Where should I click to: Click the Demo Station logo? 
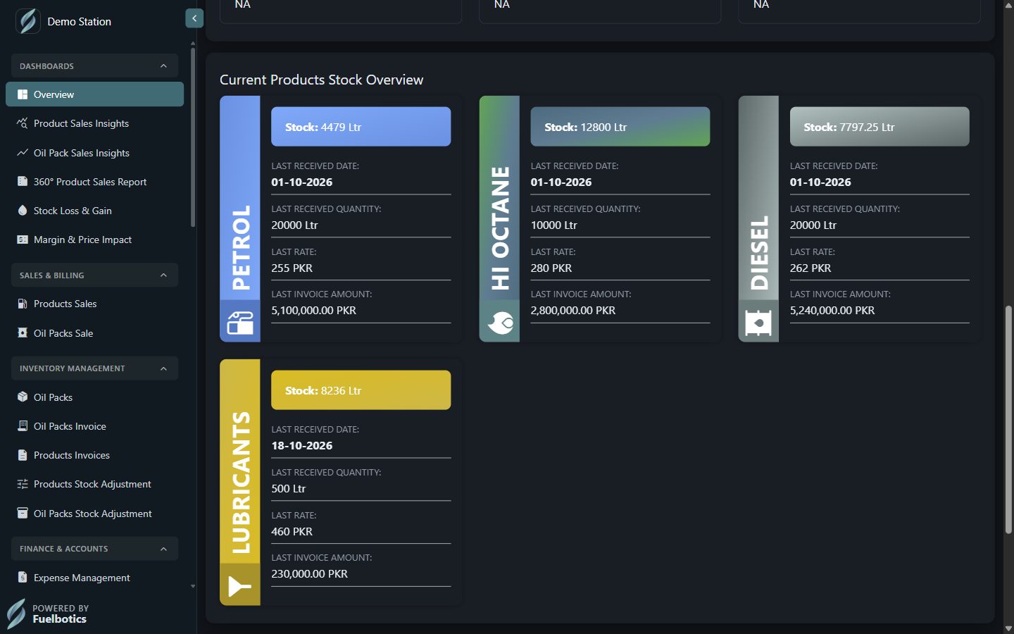28,21
